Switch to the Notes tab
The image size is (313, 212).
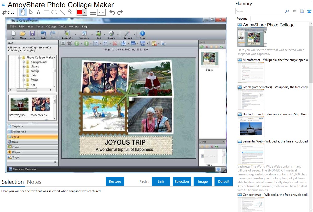(34, 182)
